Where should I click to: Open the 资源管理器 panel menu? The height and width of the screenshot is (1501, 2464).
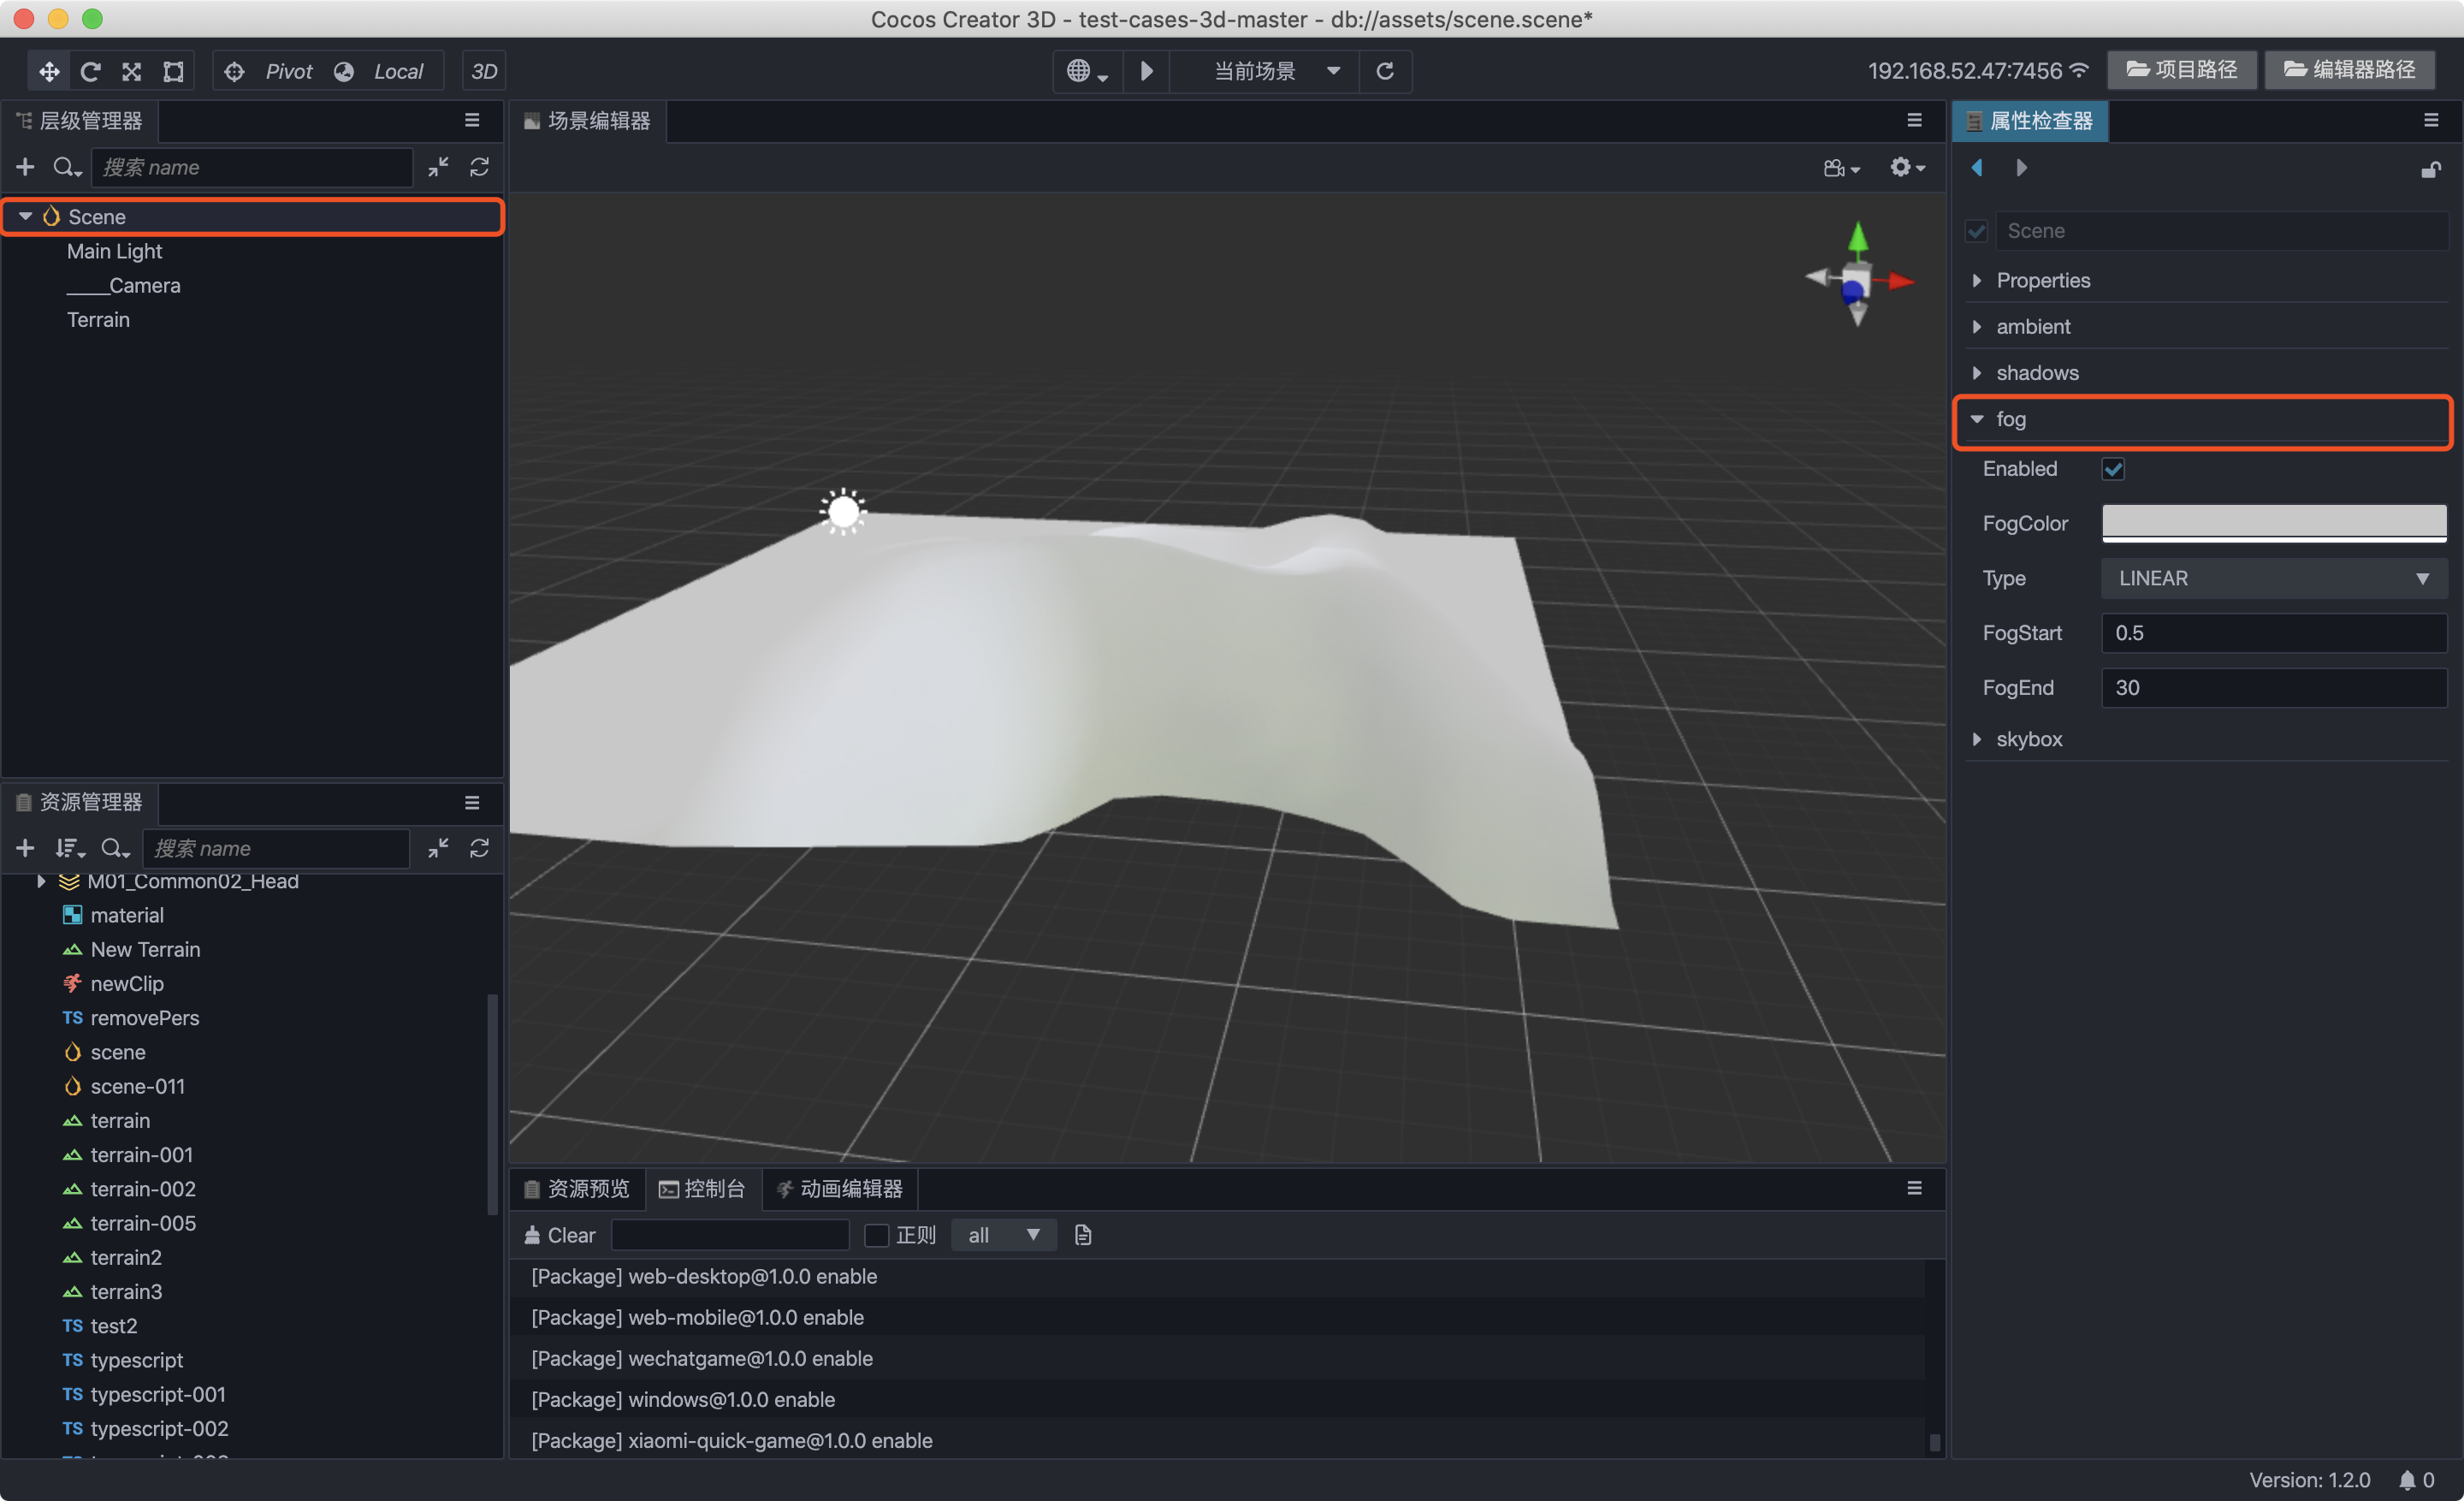click(x=472, y=802)
